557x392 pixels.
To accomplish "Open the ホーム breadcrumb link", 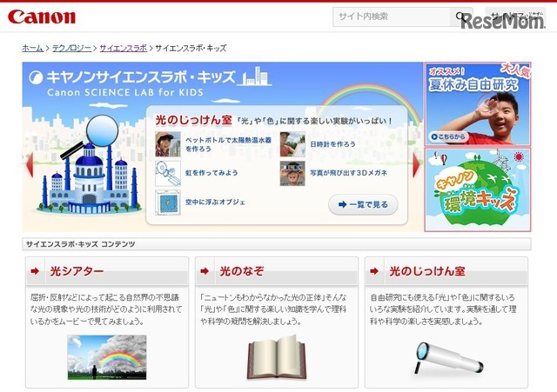I will [x=32, y=49].
